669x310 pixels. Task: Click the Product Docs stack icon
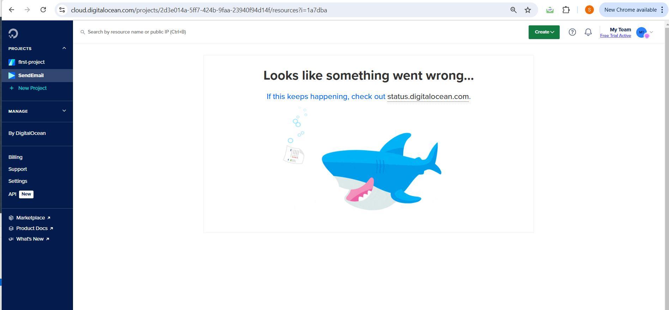coord(11,228)
